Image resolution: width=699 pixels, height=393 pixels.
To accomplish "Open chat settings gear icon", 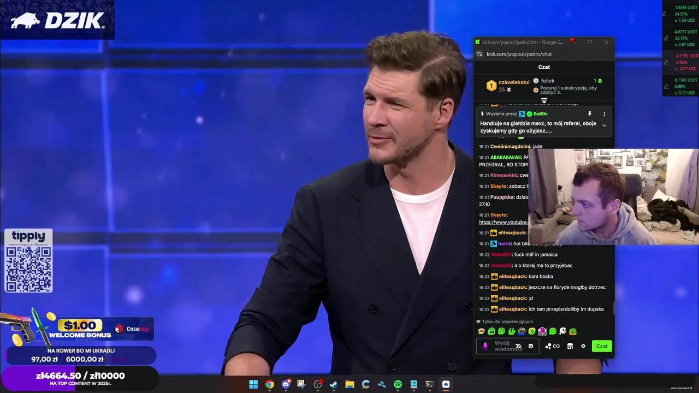I will pos(583,346).
